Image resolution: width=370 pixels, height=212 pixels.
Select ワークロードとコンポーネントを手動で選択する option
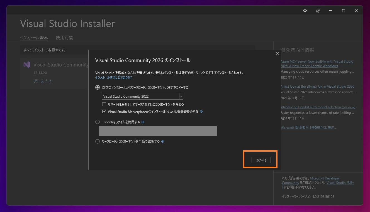pos(98,141)
